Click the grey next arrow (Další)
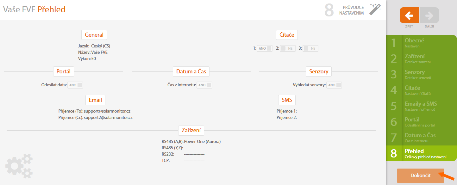 [x=429, y=15]
